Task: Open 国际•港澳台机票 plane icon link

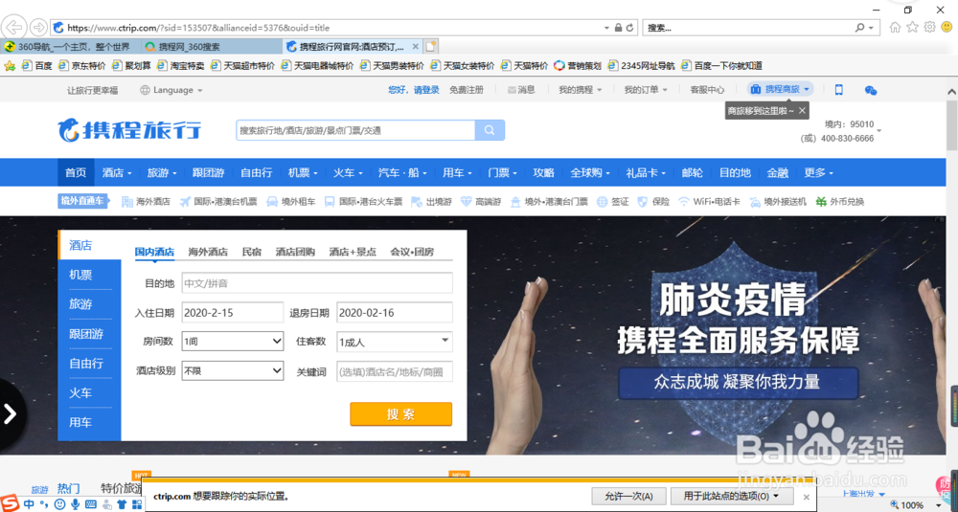Action: point(218,201)
